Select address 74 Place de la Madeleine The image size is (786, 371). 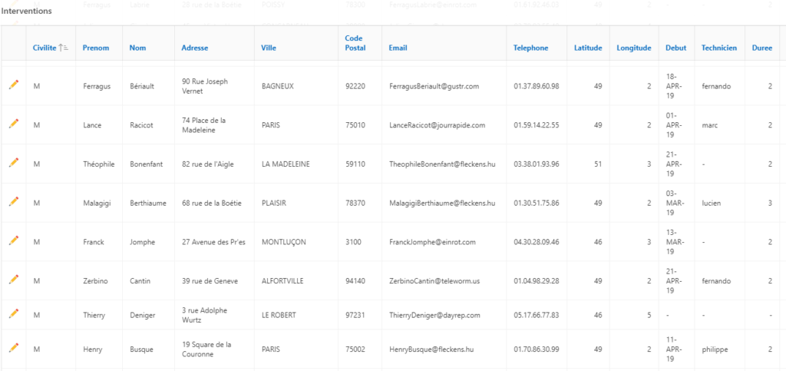pyautogui.click(x=204, y=125)
